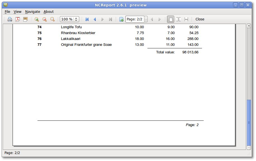The image size is (256, 161).
Task: Open the View menu
Action: coord(17,12)
